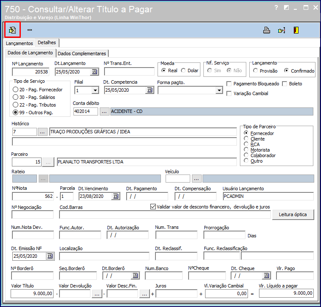Click the Cod.Barras field
321x307 pixels.
click(165, 215)
